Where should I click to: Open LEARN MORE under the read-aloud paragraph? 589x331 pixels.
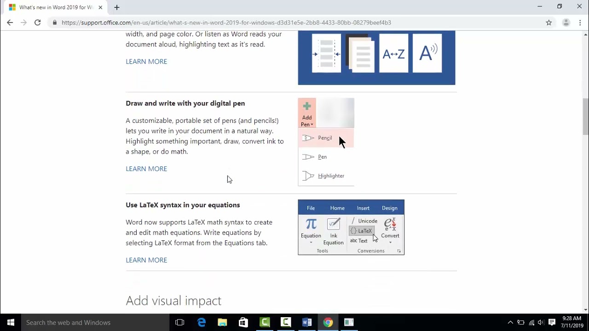click(146, 62)
